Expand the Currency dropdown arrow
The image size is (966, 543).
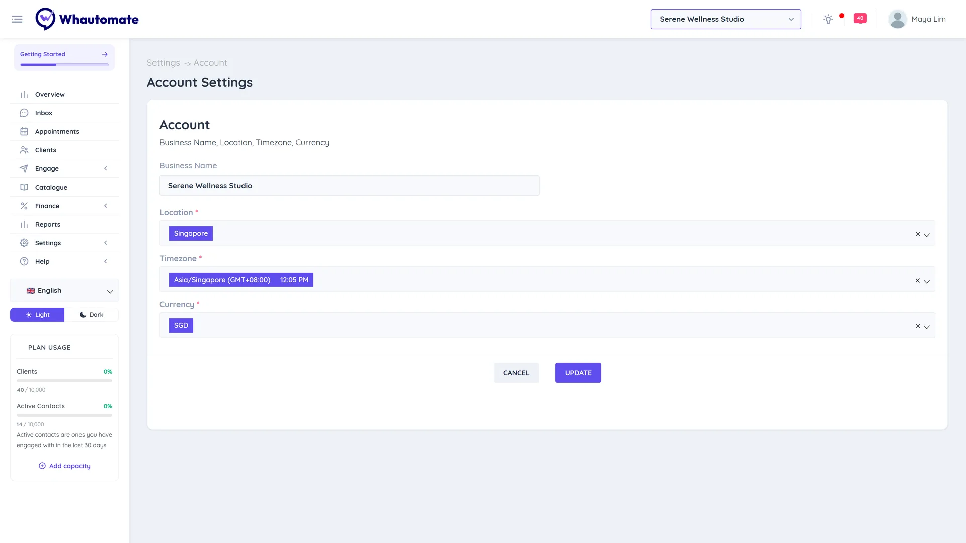[927, 327]
